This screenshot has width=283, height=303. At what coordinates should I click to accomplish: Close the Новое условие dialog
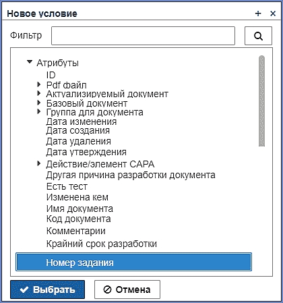click(273, 13)
